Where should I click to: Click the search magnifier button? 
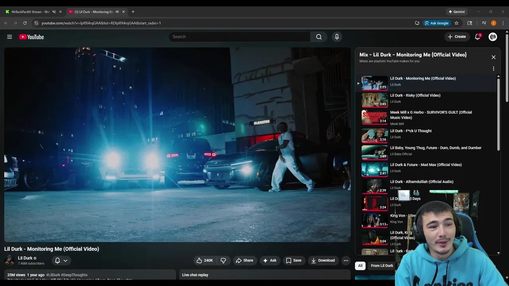pyautogui.click(x=319, y=37)
